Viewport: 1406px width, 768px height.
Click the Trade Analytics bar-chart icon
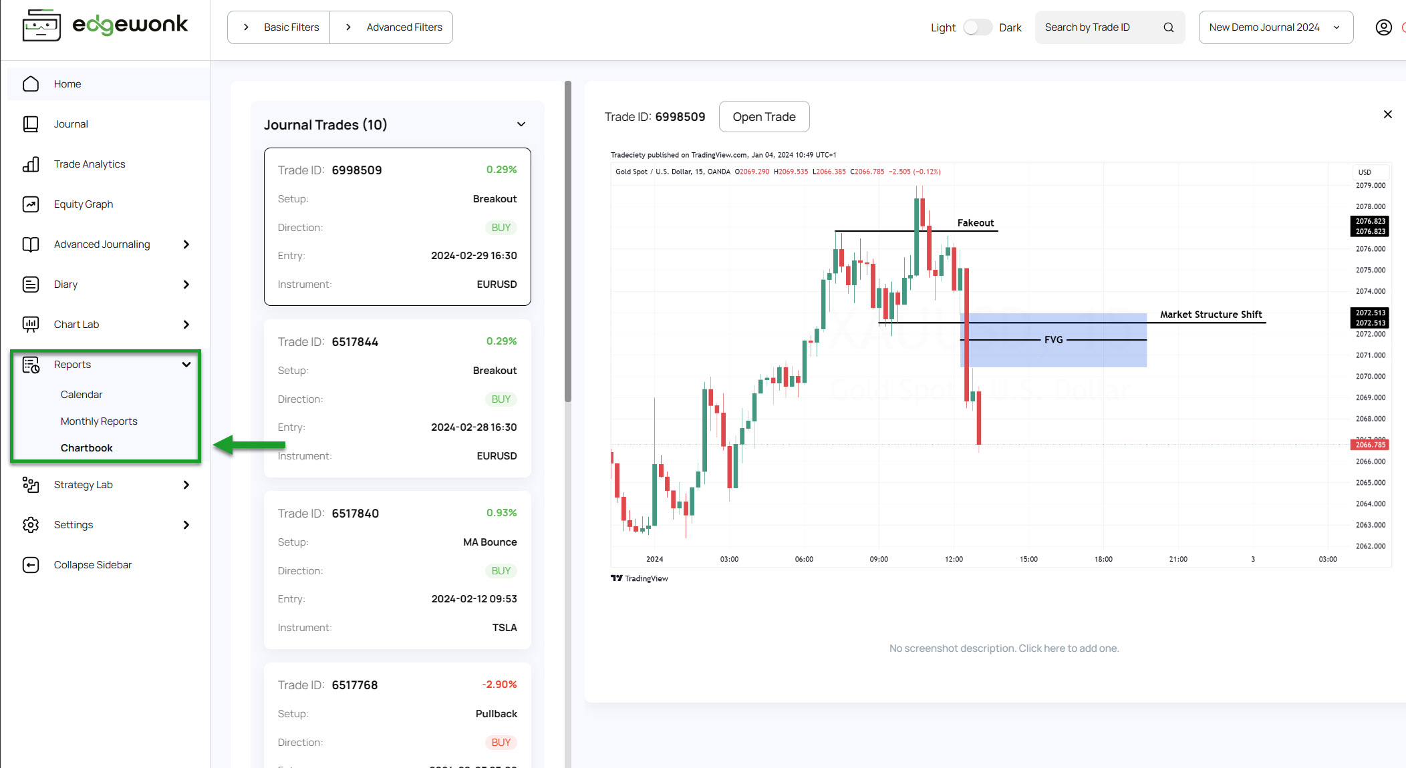[31, 164]
